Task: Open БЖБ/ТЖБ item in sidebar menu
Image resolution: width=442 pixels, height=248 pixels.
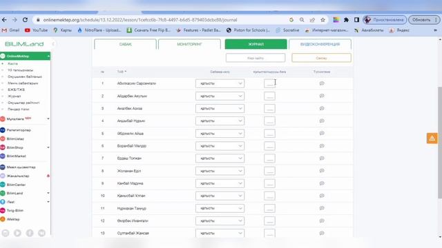Action: coord(16,90)
